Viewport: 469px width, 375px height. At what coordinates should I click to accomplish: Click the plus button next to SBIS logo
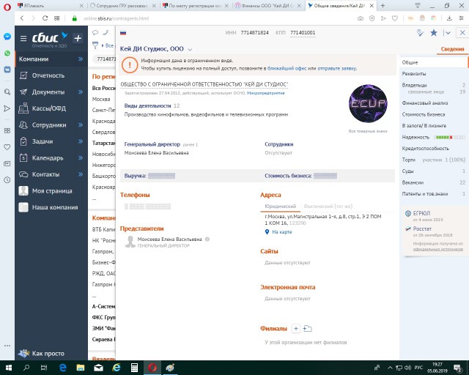pos(78,38)
